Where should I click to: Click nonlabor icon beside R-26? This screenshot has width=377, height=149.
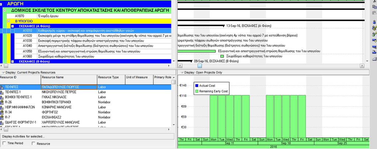tap(1, 102)
